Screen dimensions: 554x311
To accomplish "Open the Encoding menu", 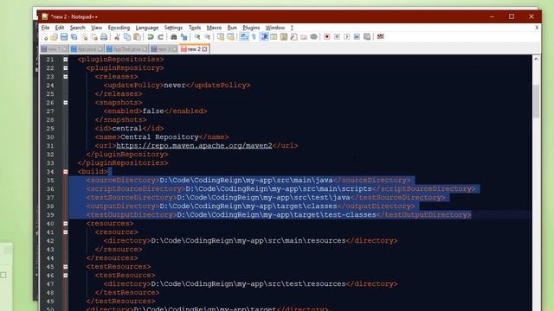I will pos(119,28).
